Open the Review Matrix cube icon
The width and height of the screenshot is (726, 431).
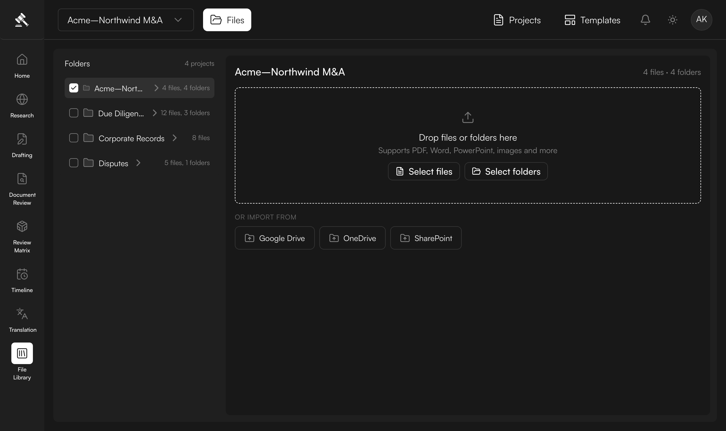click(x=22, y=226)
